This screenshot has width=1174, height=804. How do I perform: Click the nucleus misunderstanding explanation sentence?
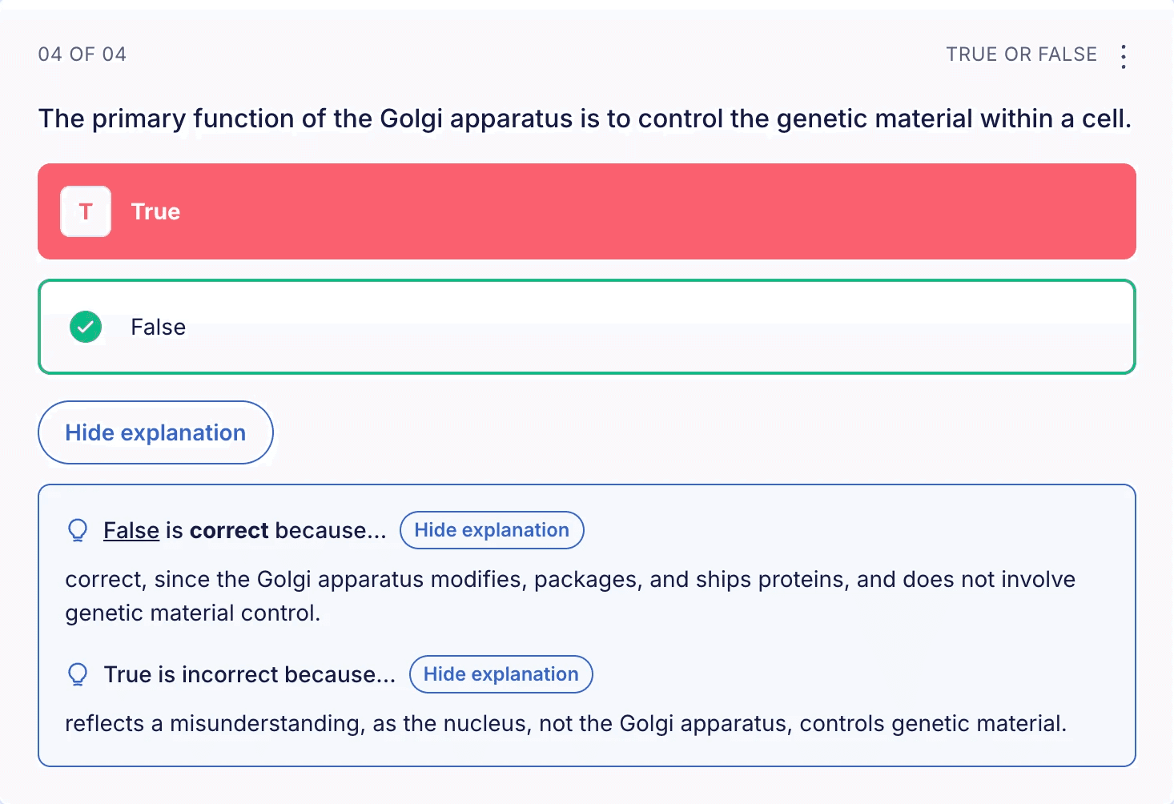click(x=565, y=723)
